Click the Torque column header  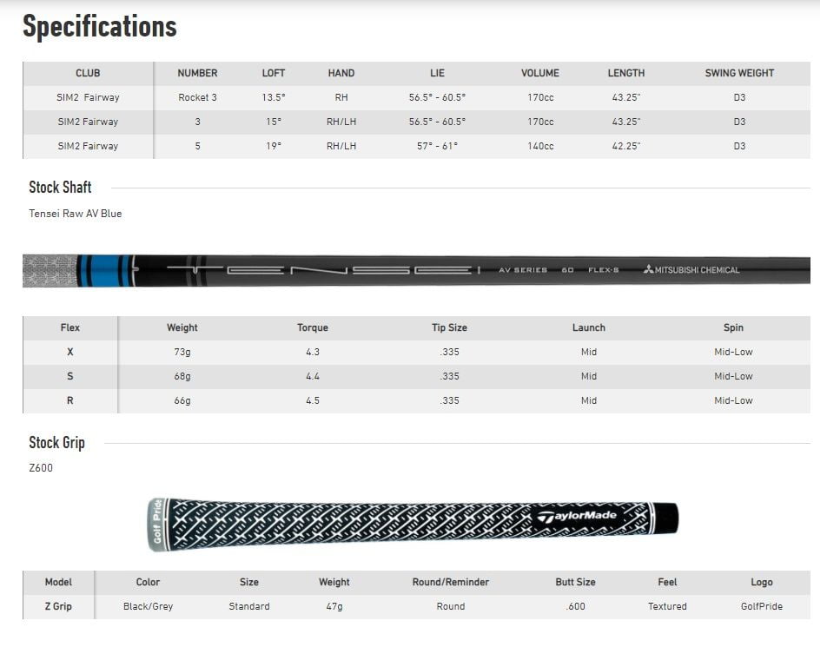[312, 327]
